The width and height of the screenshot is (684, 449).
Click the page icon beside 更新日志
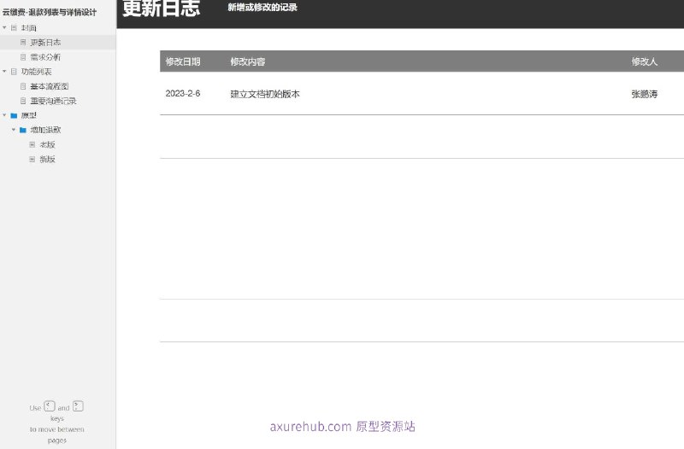click(x=23, y=42)
